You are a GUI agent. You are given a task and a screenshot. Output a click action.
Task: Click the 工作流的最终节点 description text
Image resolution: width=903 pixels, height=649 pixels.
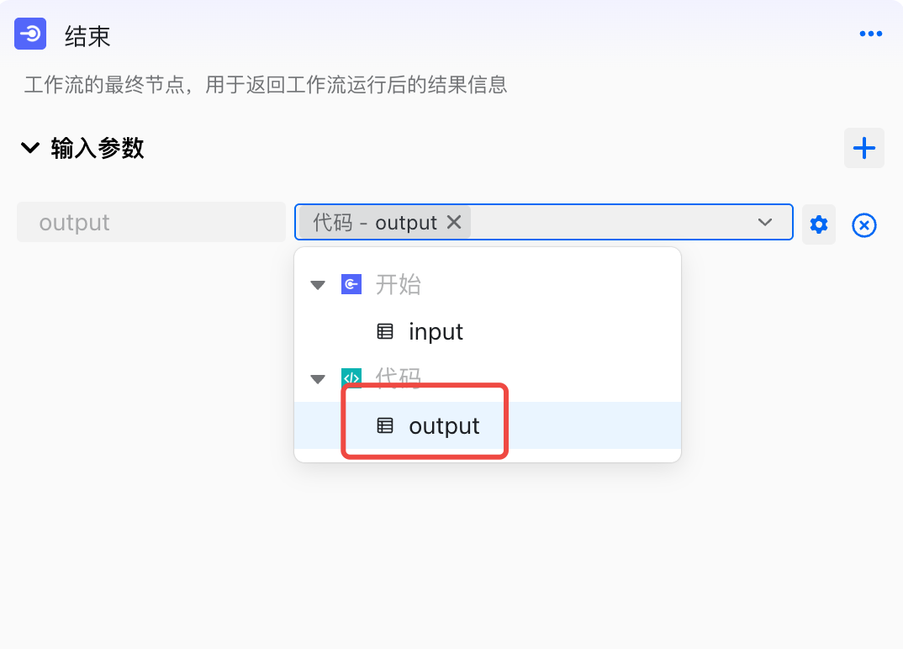pos(266,85)
